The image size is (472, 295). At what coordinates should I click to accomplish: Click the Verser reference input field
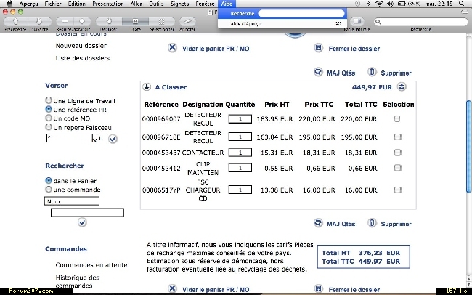coord(70,138)
